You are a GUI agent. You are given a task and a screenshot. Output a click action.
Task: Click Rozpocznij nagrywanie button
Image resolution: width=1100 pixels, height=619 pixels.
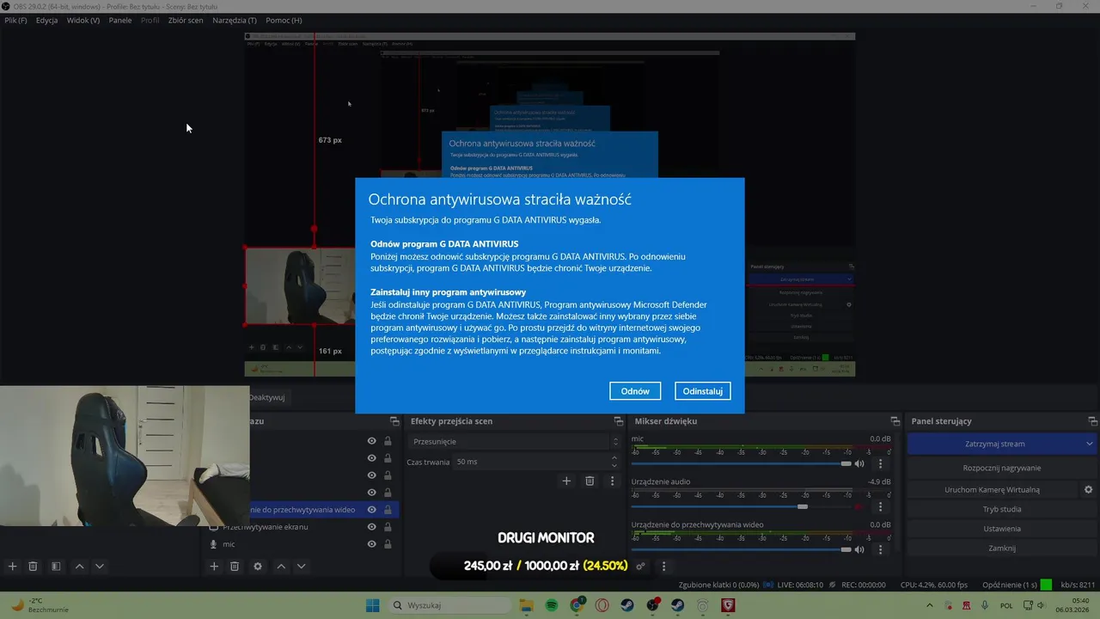pos(1002,468)
